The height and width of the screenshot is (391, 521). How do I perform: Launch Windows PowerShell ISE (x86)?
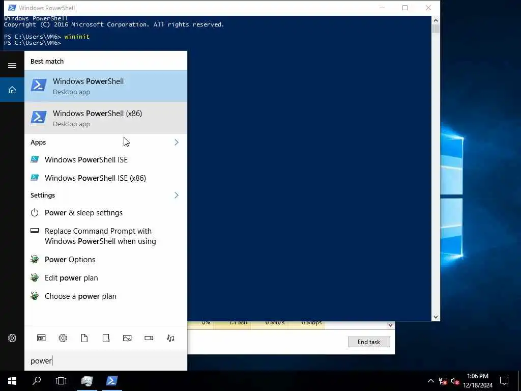tap(106, 178)
